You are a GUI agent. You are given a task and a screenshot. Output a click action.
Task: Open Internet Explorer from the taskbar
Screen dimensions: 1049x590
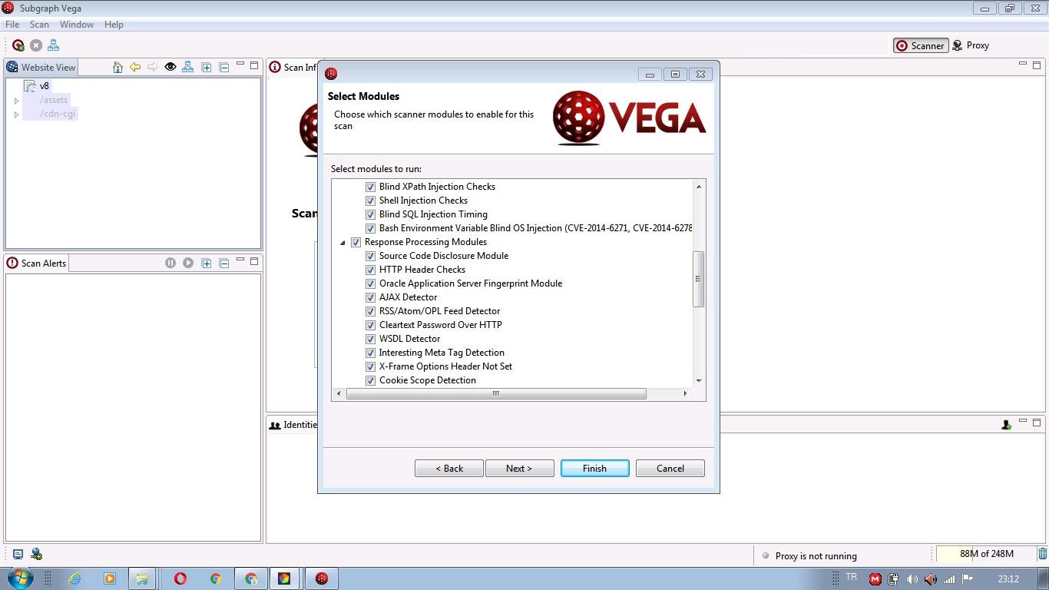[x=74, y=578]
